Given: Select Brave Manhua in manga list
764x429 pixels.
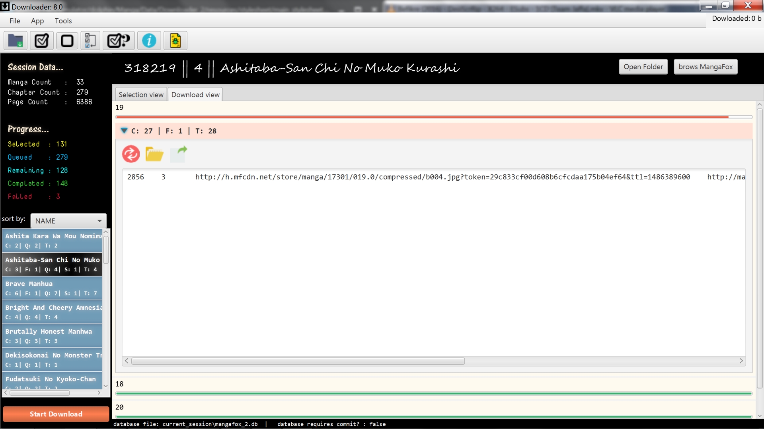Looking at the screenshot, I should coord(52,288).
